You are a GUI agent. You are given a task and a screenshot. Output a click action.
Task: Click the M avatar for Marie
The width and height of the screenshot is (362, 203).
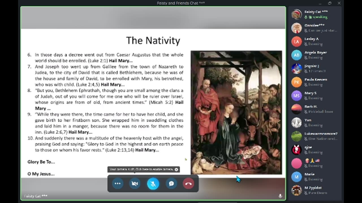click(296, 177)
